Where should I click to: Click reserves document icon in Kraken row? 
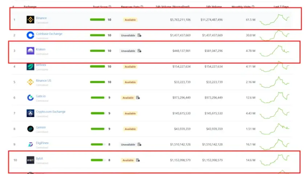[x=139, y=51]
